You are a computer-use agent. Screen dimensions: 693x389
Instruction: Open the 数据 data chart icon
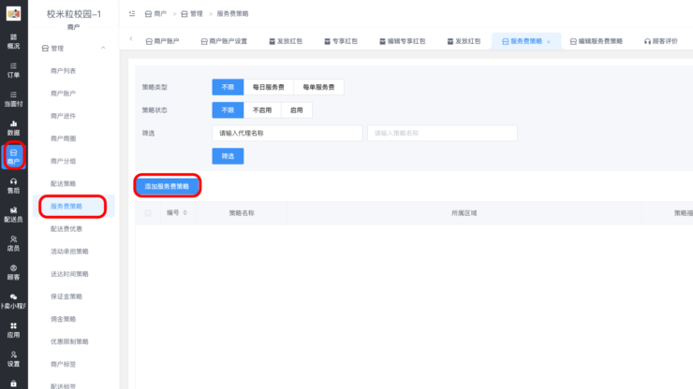[13, 127]
